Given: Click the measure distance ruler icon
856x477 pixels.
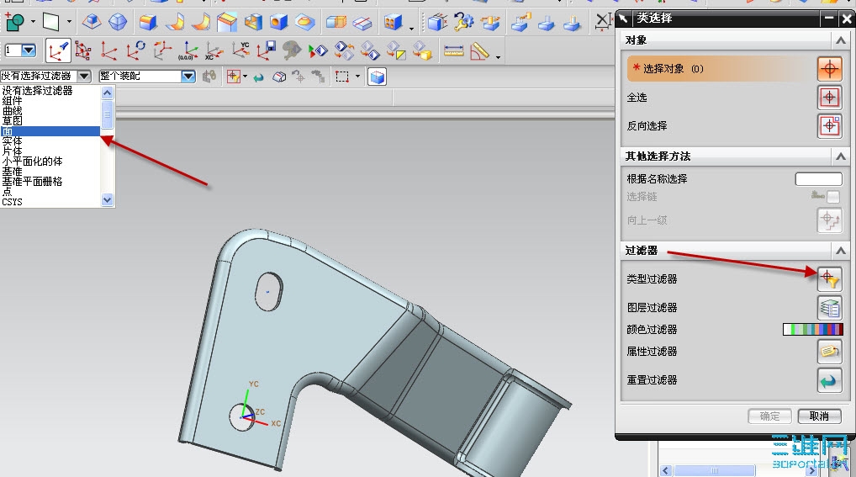Looking at the screenshot, I should (454, 50).
